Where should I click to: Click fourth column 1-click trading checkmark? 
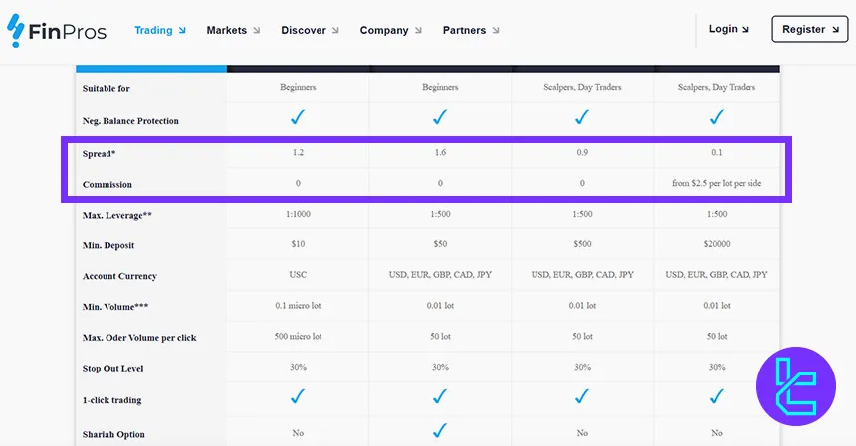pyautogui.click(x=717, y=396)
